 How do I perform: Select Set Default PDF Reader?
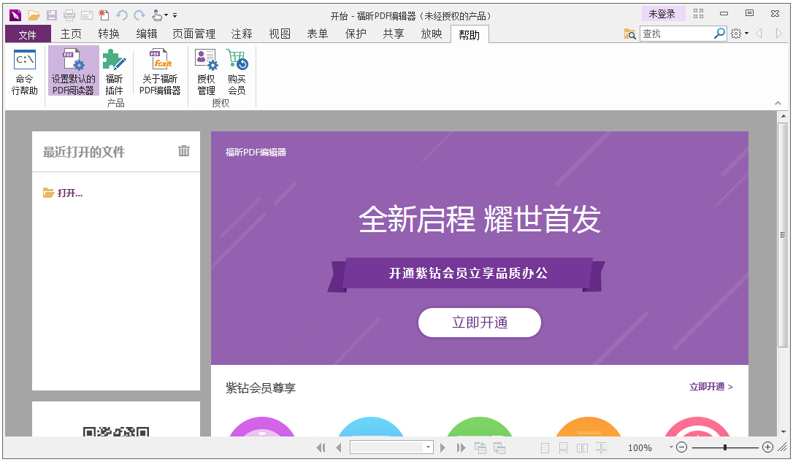coord(73,69)
